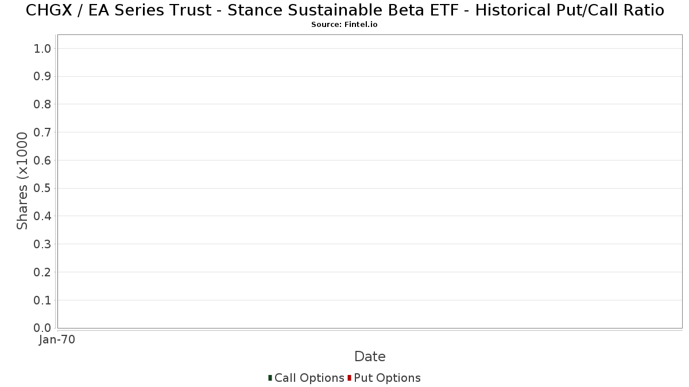689x387 pixels.
Task: Click the 0.4 y-axis tick label
Action: (43, 216)
